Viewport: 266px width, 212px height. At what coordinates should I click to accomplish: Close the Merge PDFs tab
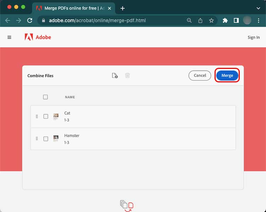point(110,8)
